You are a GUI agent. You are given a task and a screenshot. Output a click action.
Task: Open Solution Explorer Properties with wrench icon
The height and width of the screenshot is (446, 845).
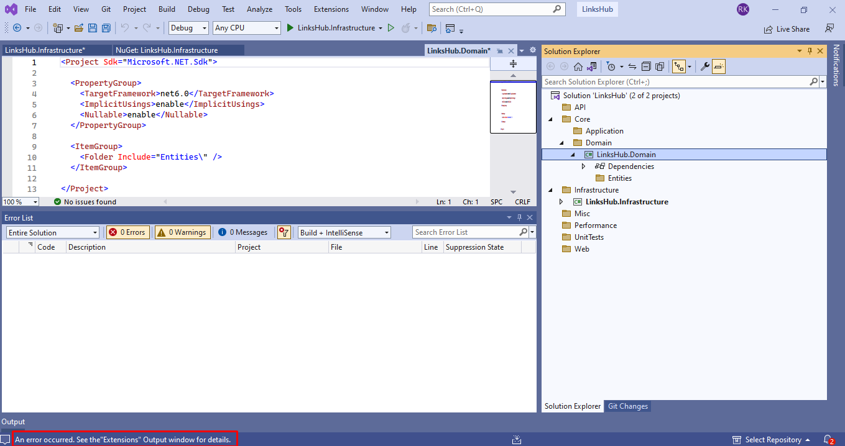[704, 66]
